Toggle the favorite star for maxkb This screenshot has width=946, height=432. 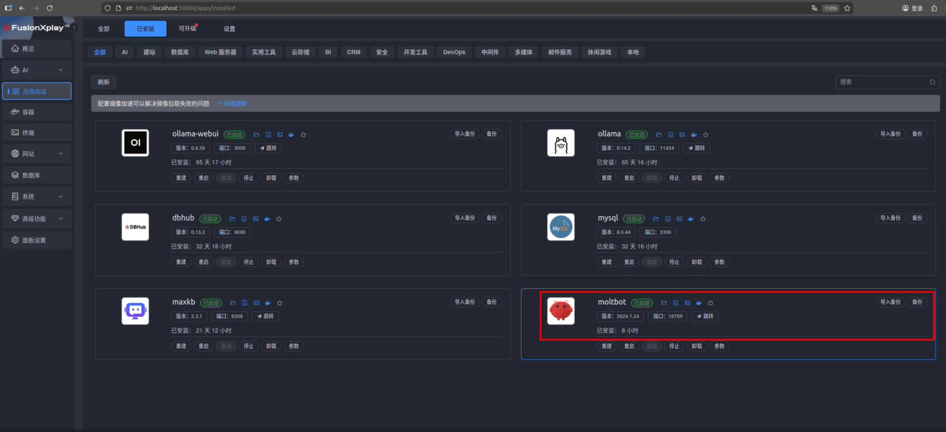280,303
